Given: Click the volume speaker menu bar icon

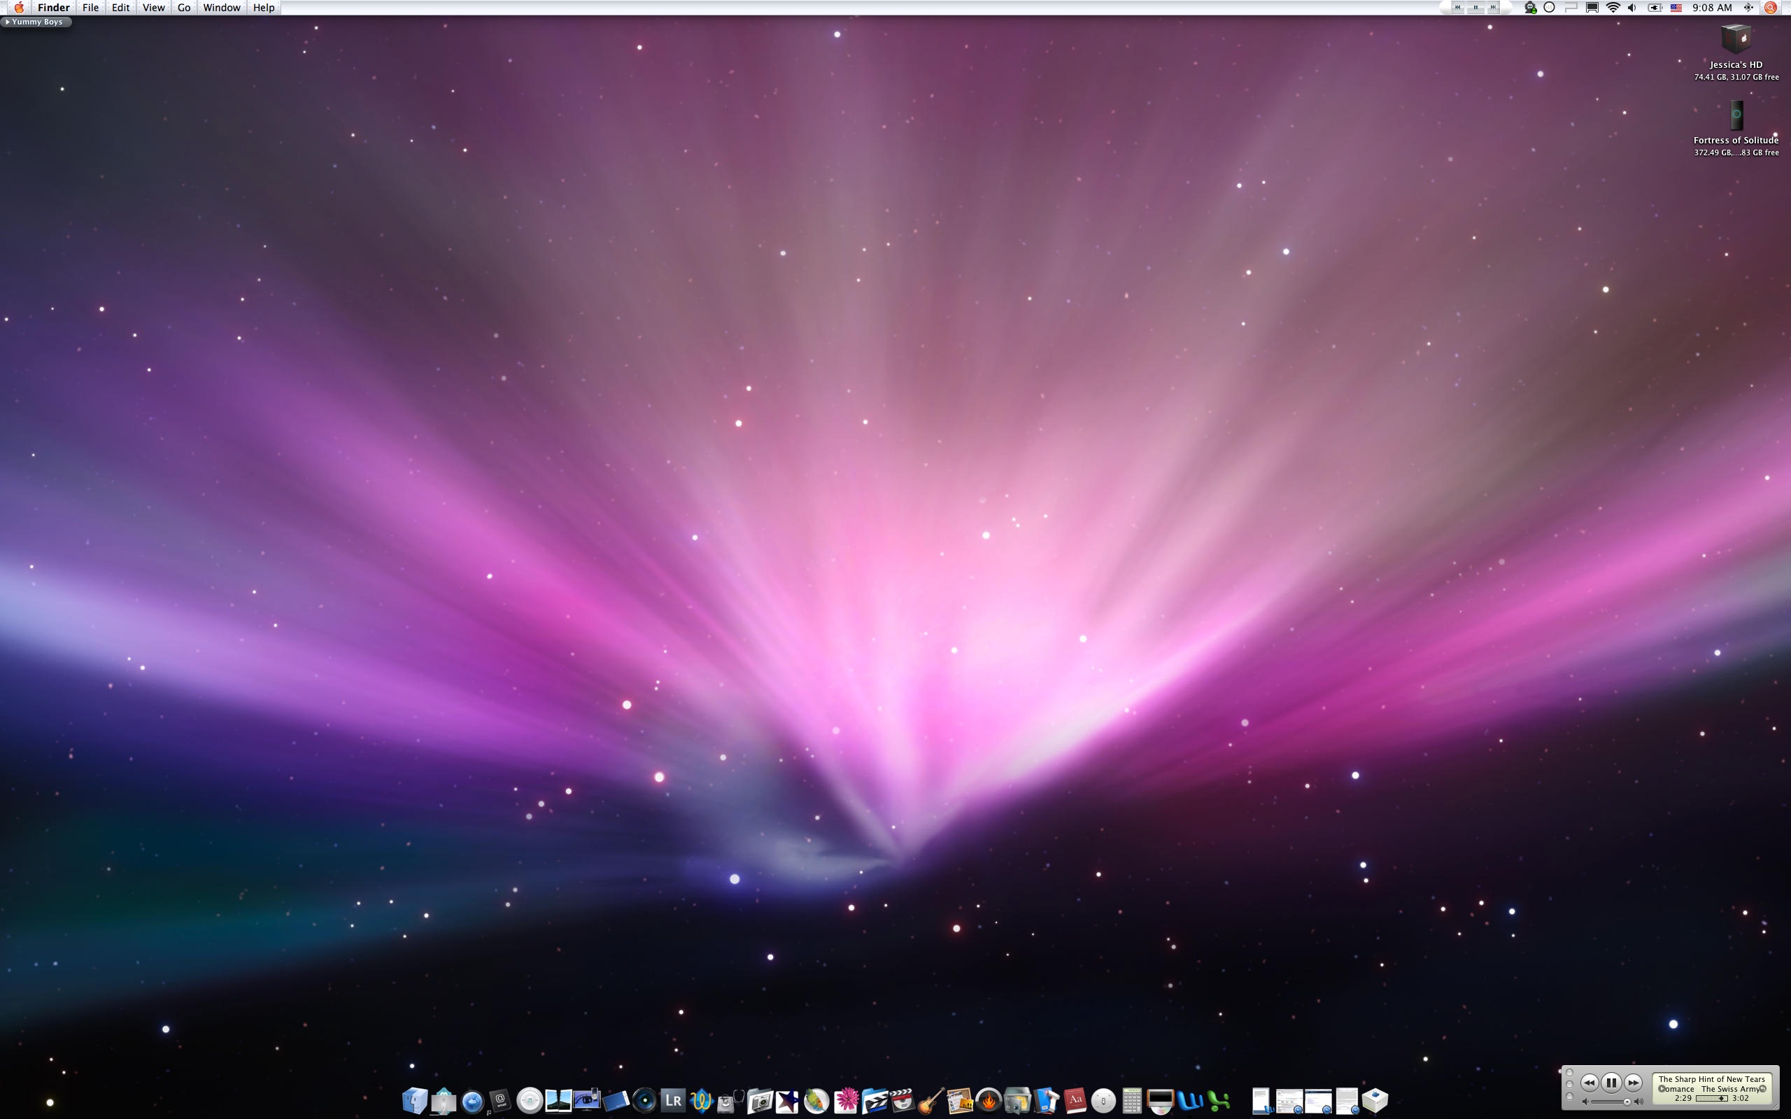Looking at the screenshot, I should pyautogui.click(x=1632, y=8).
